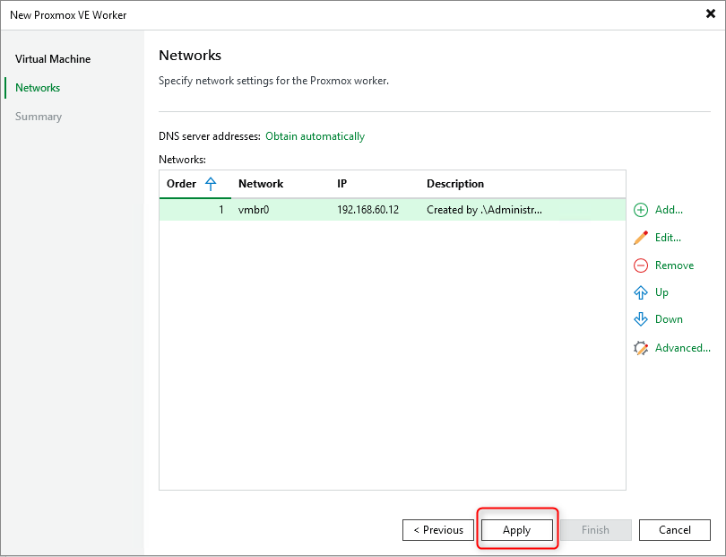Image resolution: width=726 pixels, height=557 pixels.
Task: Move the network up using the Up arrow icon
Action: [641, 292]
